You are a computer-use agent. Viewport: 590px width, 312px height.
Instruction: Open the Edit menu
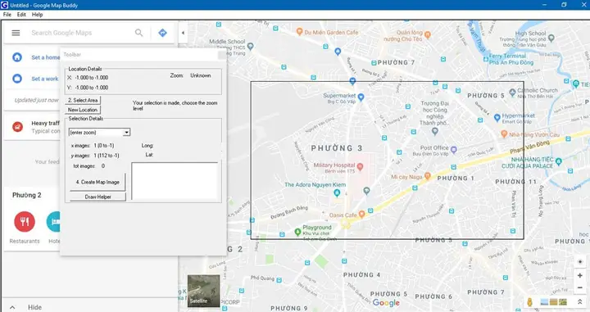[x=21, y=14]
